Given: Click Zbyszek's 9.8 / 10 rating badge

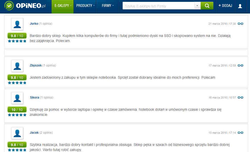Looking at the screenshot, I should click(17, 78).
